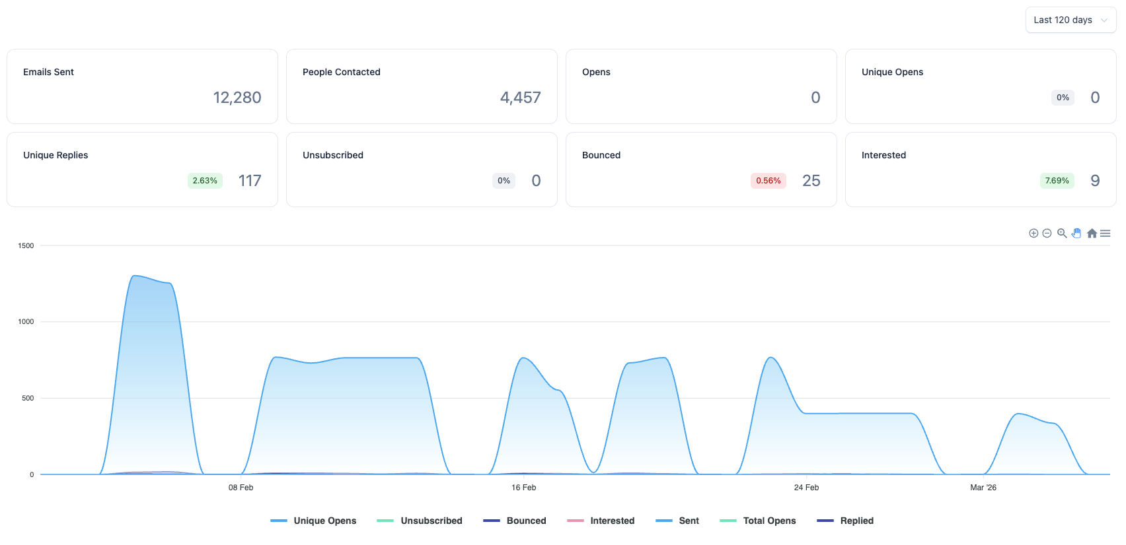This screenshot has width=1126, height=545.
Task: Click the 16 Feb axis label
Action: pyautogui.click(x=524, y=488)
